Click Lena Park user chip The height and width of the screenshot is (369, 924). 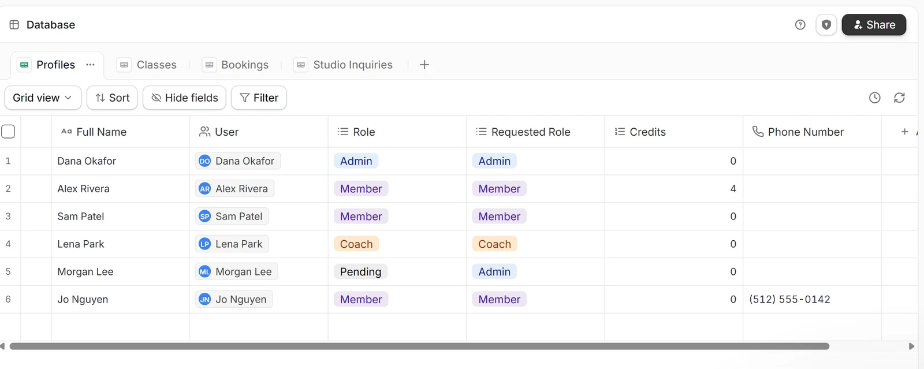tap(232, 244)
